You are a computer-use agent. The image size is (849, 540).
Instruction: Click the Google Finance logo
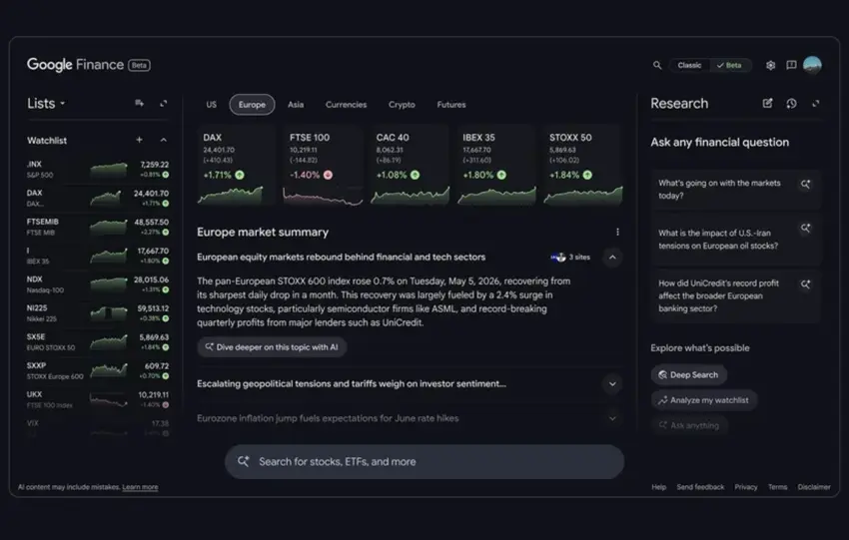point(75,65)
